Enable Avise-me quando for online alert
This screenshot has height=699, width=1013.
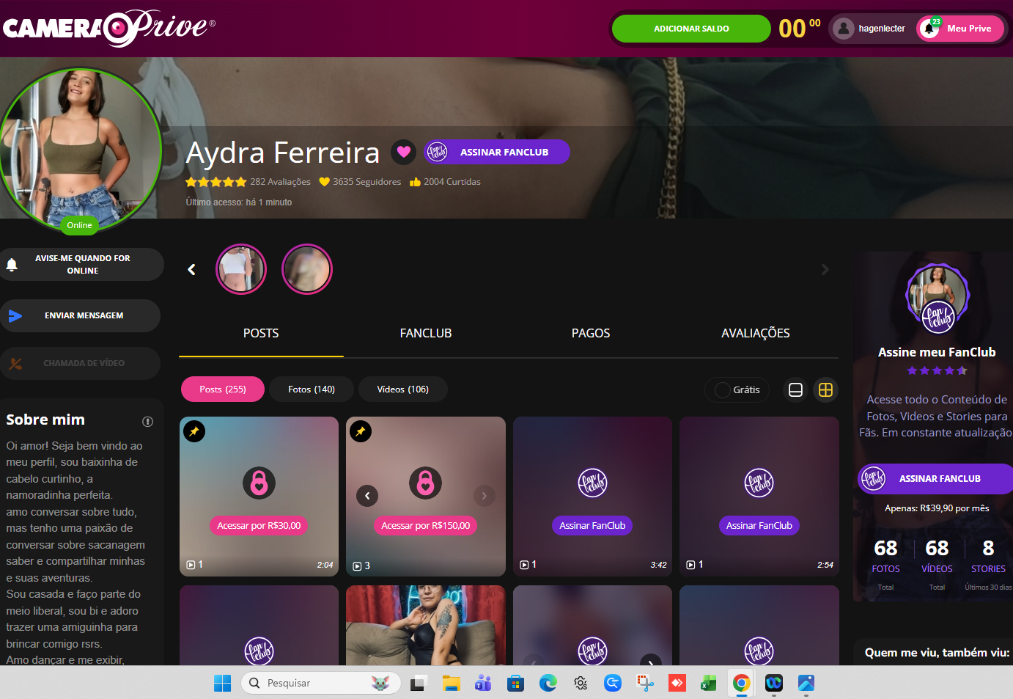coord(81,265)
